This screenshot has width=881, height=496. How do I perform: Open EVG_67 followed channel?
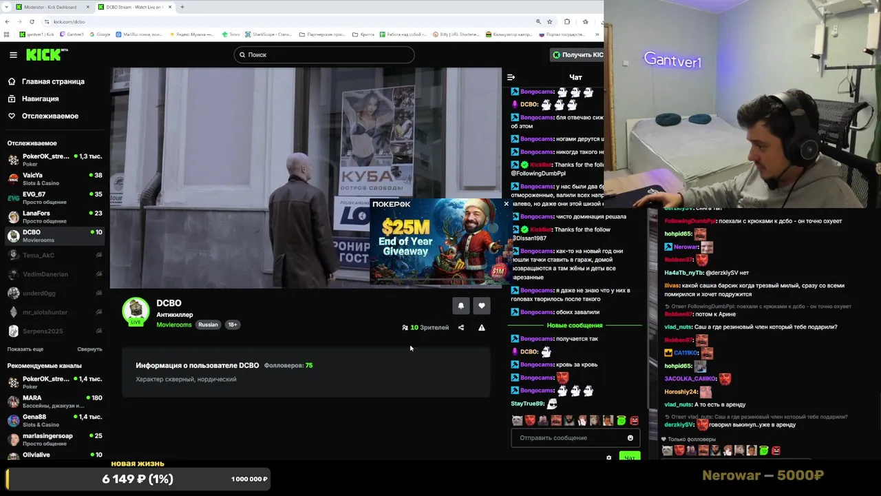[54, 198]
